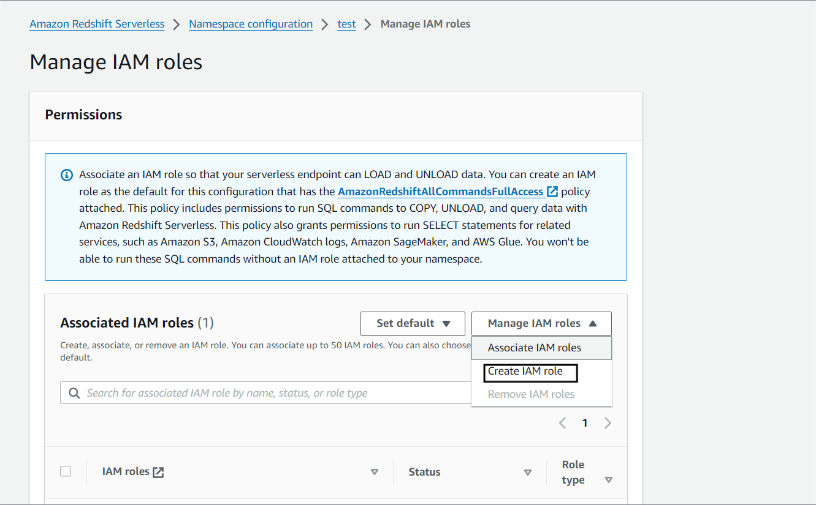Go to the previous page of roles
The image size is (816, 505).
[562, 423]
